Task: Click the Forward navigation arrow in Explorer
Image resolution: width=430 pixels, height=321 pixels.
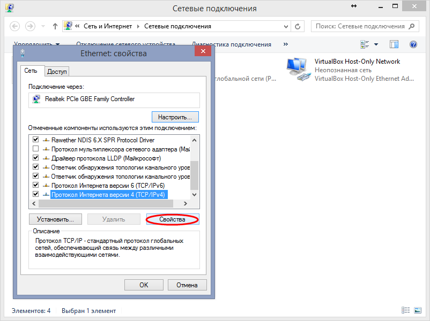Action: [x=30, y=26]
